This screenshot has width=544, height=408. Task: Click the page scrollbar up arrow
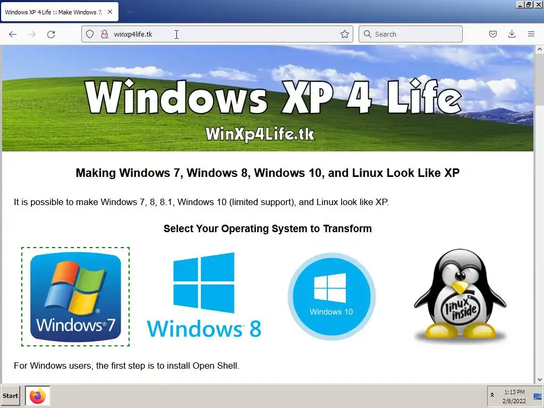coord(540,49)
